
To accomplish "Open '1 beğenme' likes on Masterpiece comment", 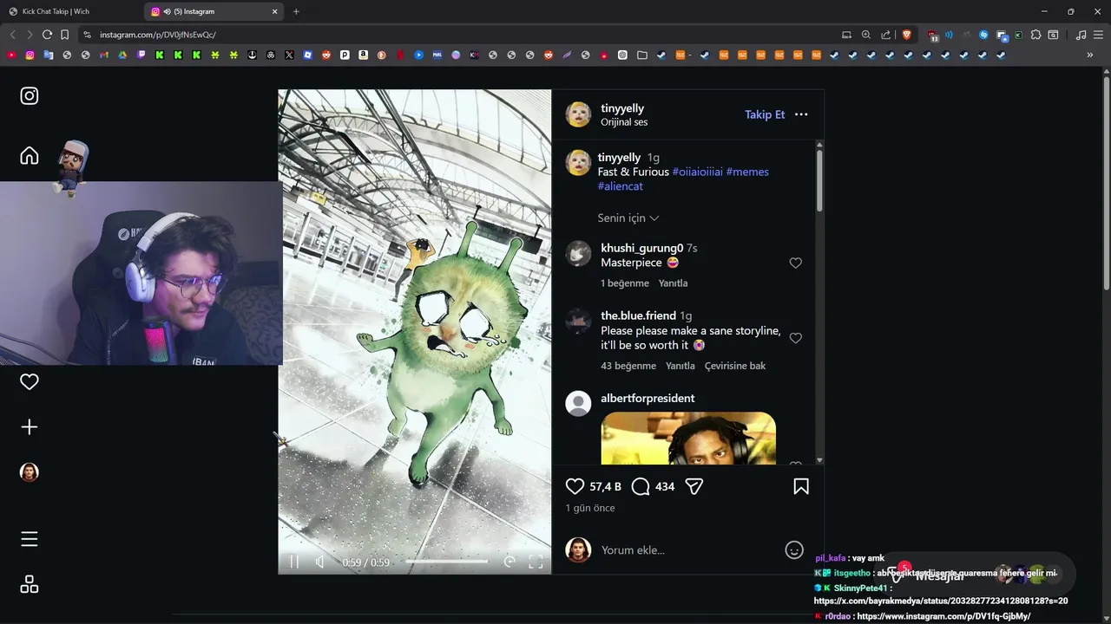I will pos(625,283).
